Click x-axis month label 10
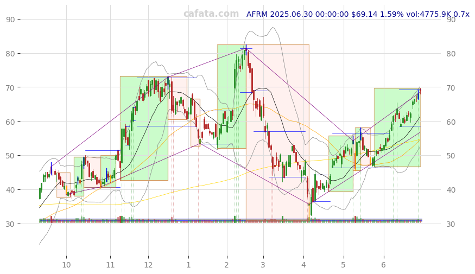Image resolution: width=475 pixels, height=274 pixels. tap(66, 265)
